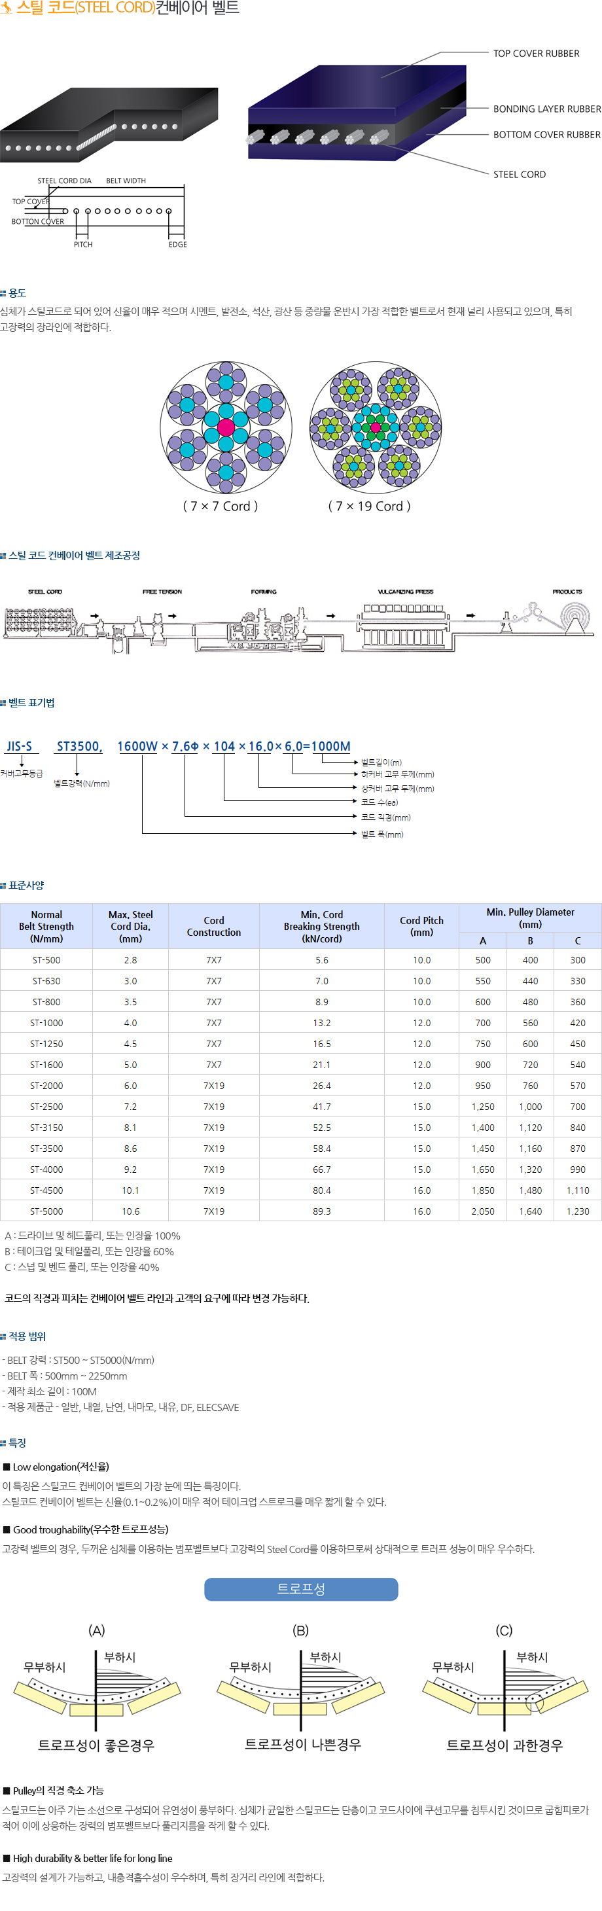
Task: Click the black square before Good troughability
Action: (7, 1529)
